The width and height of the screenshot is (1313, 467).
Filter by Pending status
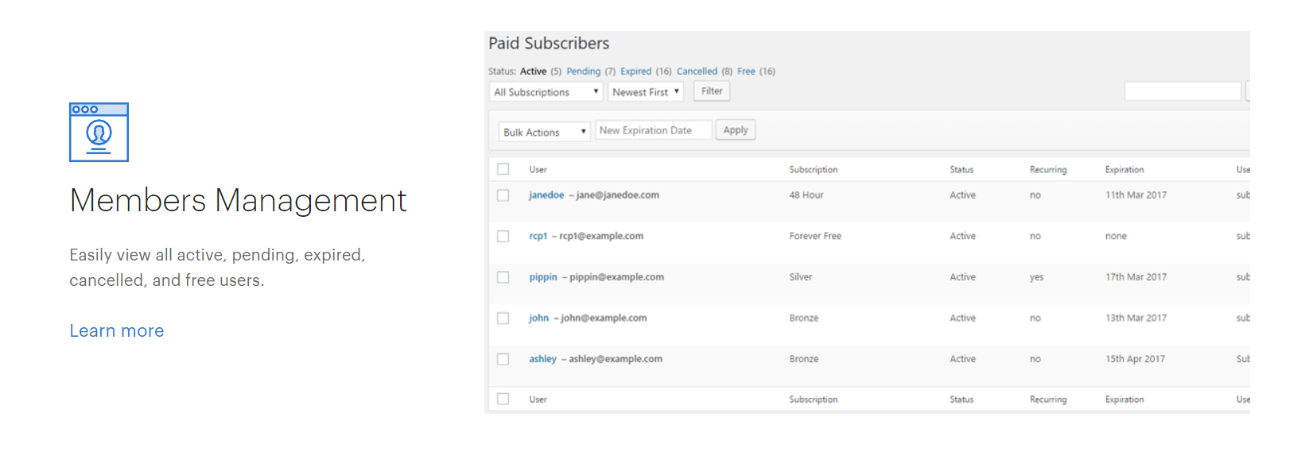click(x=584, y=71)
